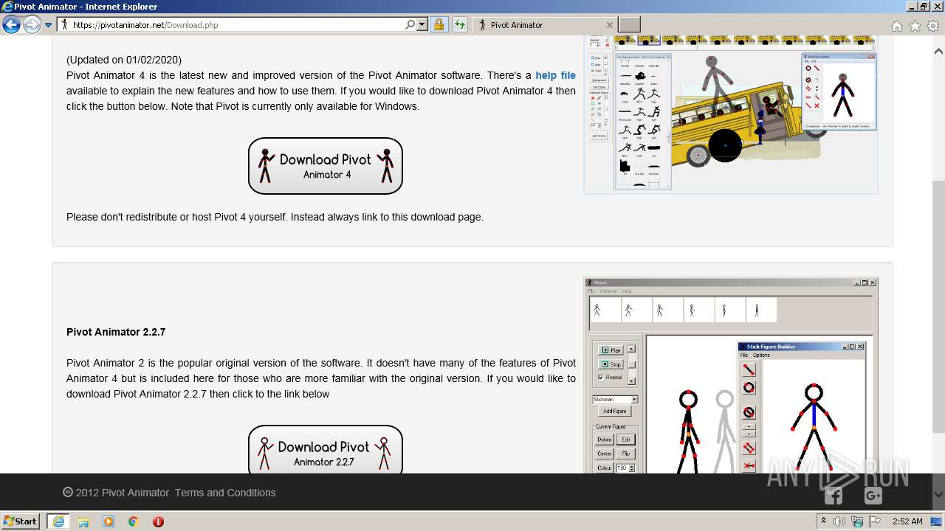Open the Facebook icon in footer

click(x=834, y=496)
